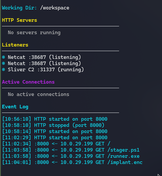Select the 10:56:10 HTTP started log entry
Screen dimensions: 162x176
55,119
